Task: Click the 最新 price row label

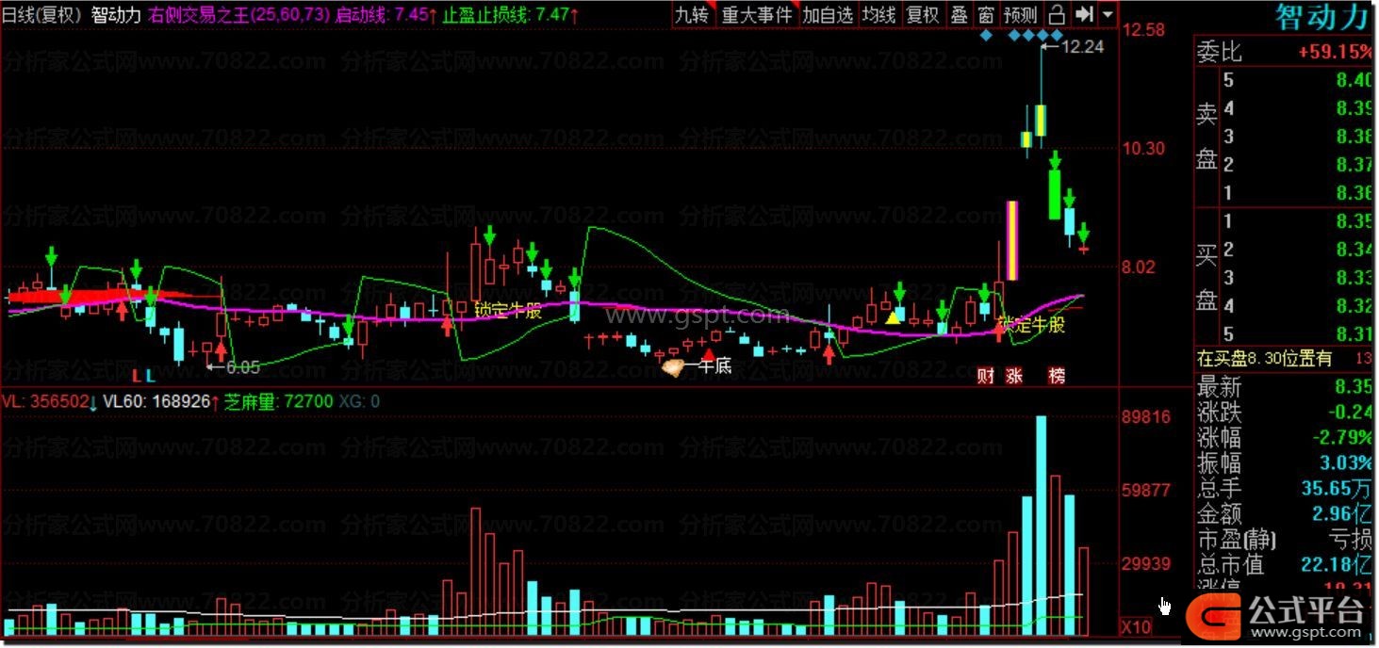Action: (x=1220, y=387)
